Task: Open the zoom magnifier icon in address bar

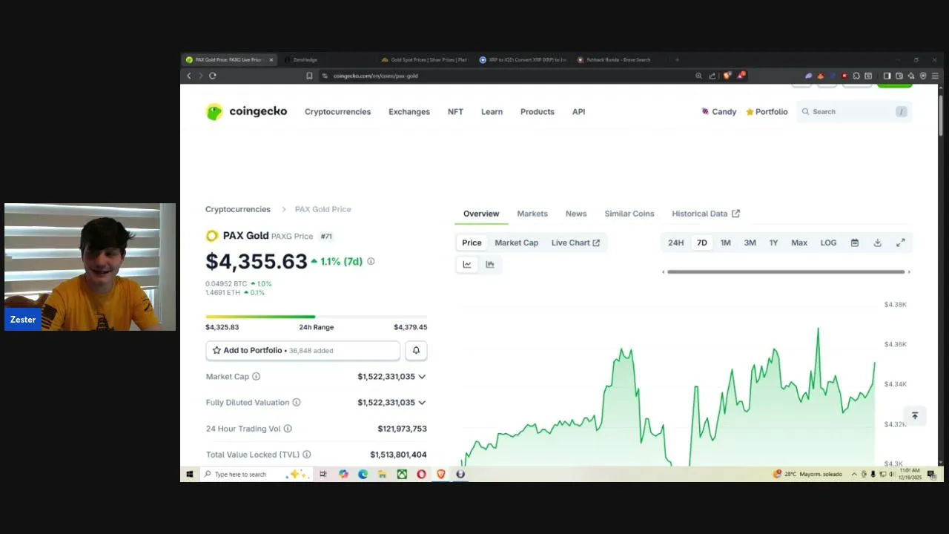Action: click(698, 76)
